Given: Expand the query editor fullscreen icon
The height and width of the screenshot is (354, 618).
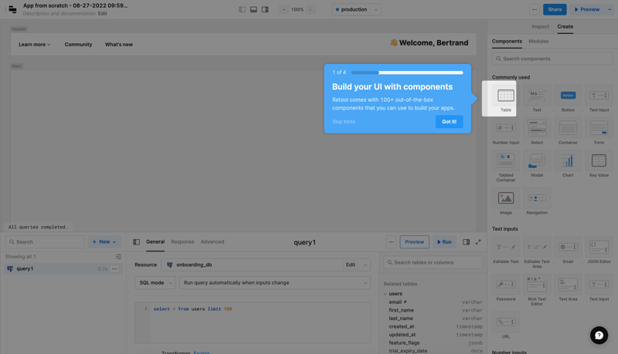Looking at the screenshot, I should pos(478,242).
